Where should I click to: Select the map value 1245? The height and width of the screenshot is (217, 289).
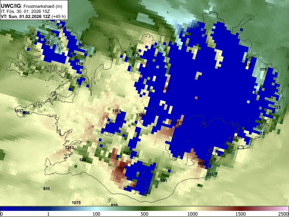click(x=165, y=88)
